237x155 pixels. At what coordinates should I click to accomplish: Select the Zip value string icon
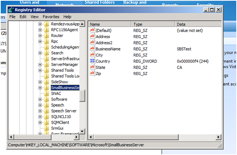click(92, 74)
